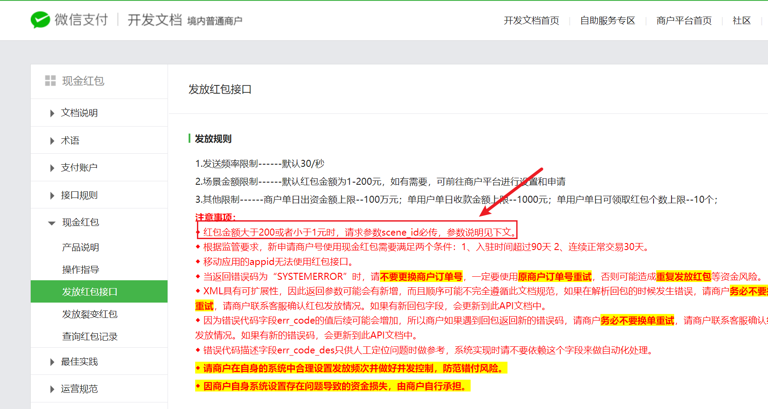This screenshot has height=409, width=768.
Task: Click the 接口规则 sidebar label
Action: [79, 195]
